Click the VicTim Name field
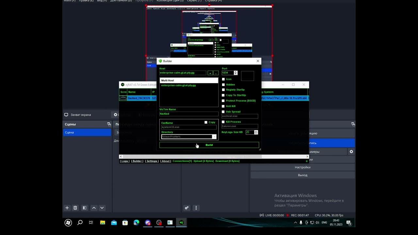418x235 pixels. [189, 114]
